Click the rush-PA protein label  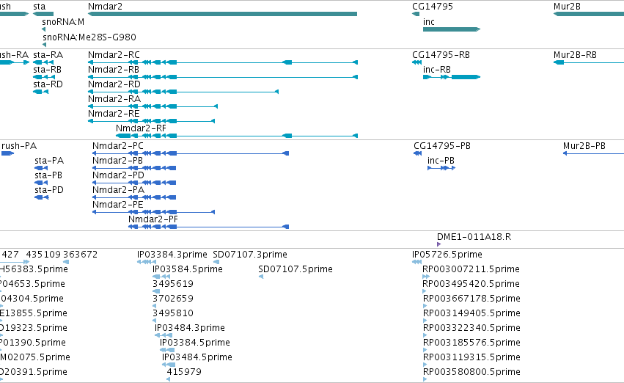tap(19, 146)
